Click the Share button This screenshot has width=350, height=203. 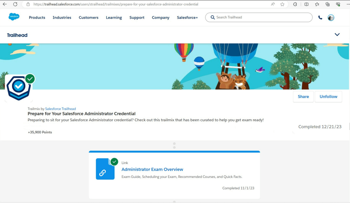(x=303, y=96)
